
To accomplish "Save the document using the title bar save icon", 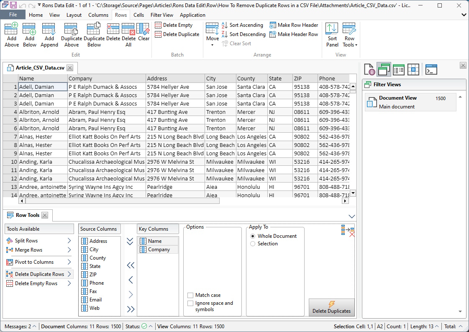I will (13, 5).
